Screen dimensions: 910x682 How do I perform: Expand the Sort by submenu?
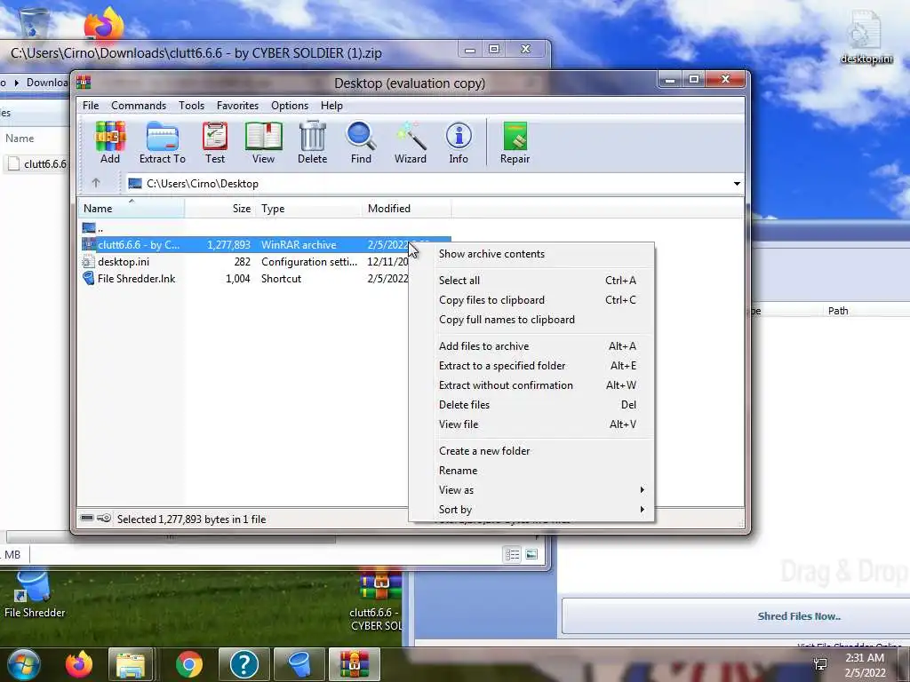[x=531, y=509]
